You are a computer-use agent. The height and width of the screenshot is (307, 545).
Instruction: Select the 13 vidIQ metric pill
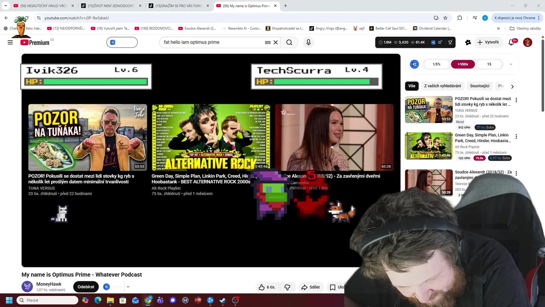[489, 64]
